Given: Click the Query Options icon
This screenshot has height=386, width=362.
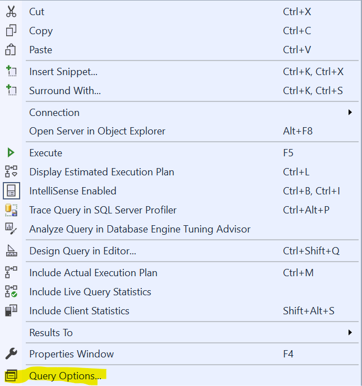Looking at the screenshot, I should [x=11, y=376].
